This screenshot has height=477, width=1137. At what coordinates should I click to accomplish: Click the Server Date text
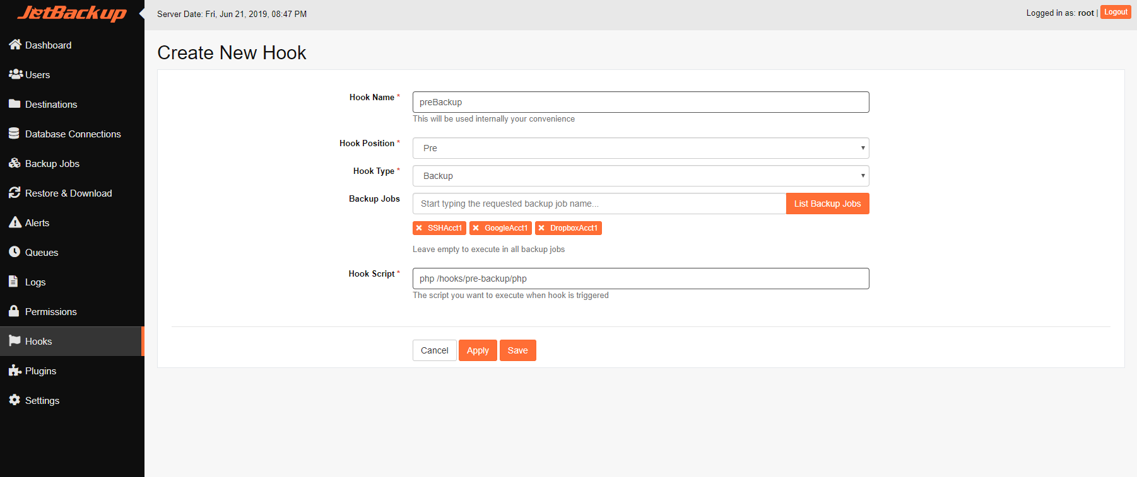point(232,14)
